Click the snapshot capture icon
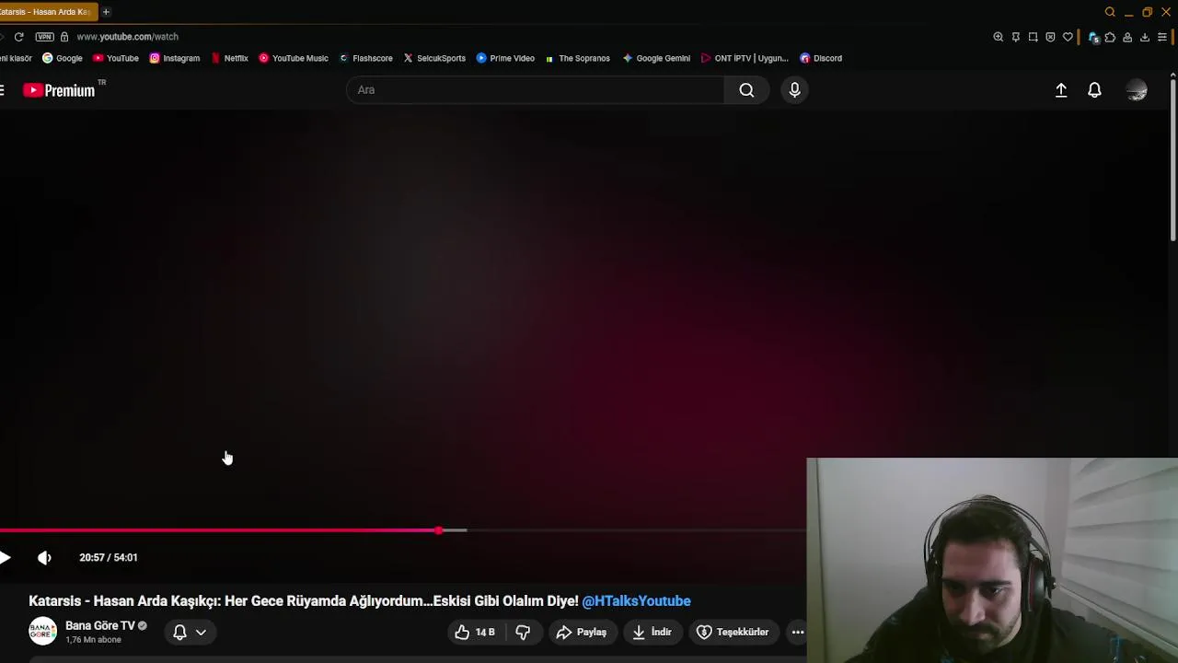This screenshot has height=663, width=1178. tap(1034, 37)
